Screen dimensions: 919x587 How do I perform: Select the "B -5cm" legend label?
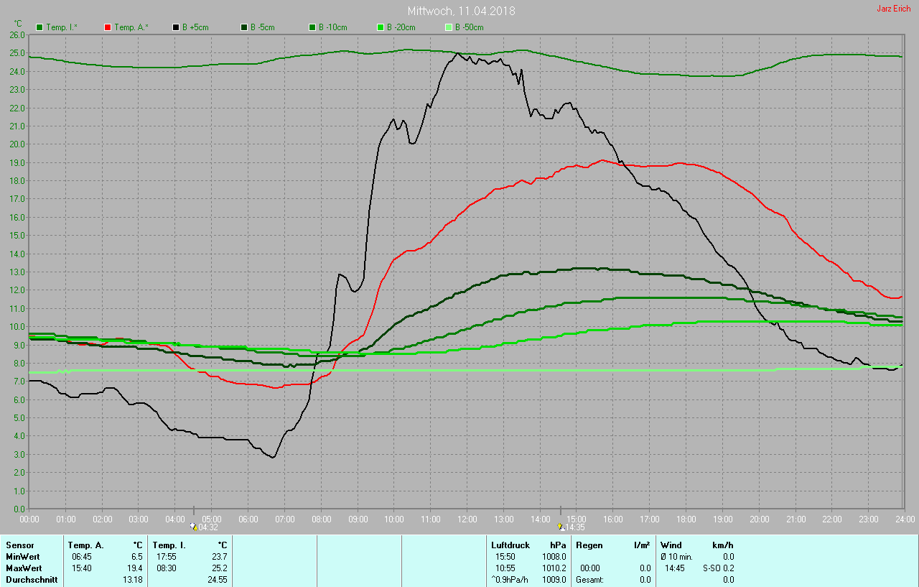(x=263, y=27)
